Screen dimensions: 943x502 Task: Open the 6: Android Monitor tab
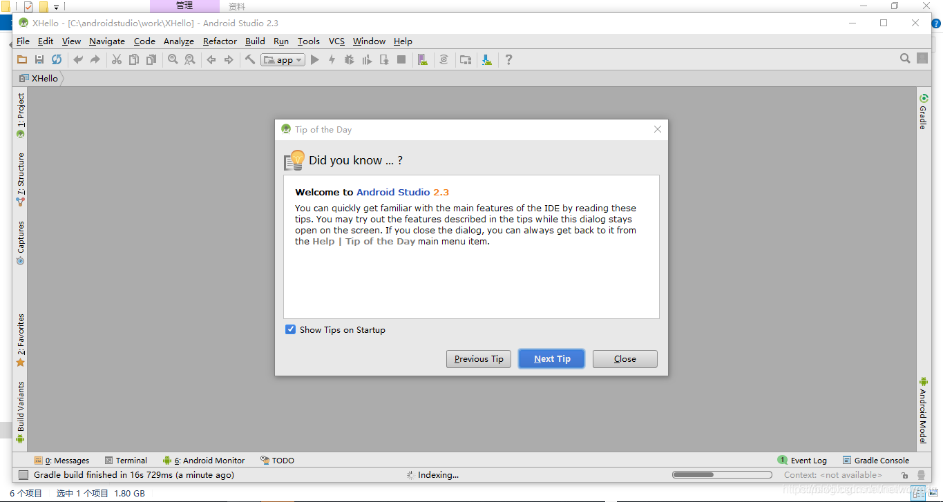(x=204, y=461)
